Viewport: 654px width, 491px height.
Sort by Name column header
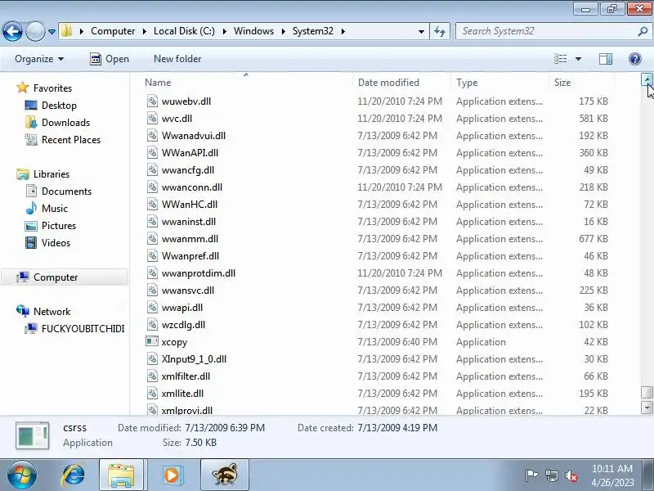pos(158,83)
